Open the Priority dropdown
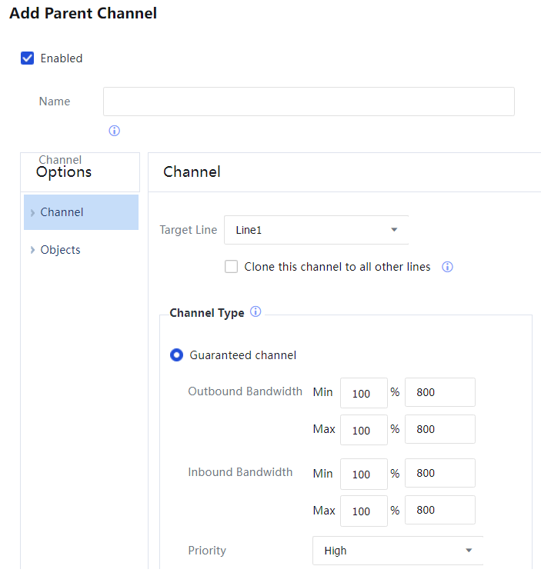The width and height of the screenshot is (541, 576). [398, 551]
